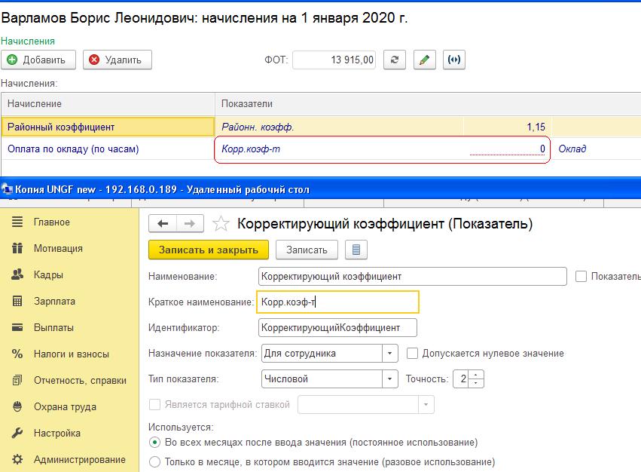The image size is (641, 472).
Task: Click the report list icon near Записать
Action: [356, 250]
